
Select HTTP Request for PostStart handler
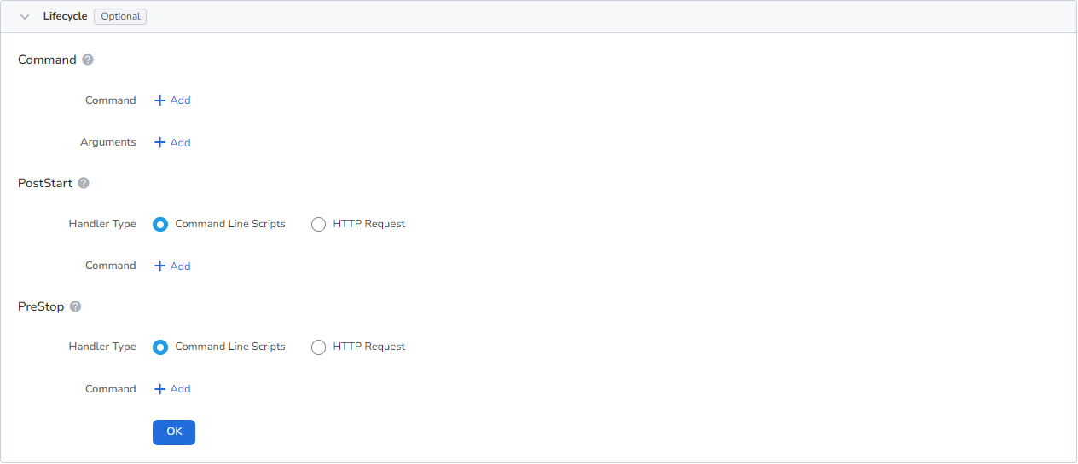click(318, 225)
